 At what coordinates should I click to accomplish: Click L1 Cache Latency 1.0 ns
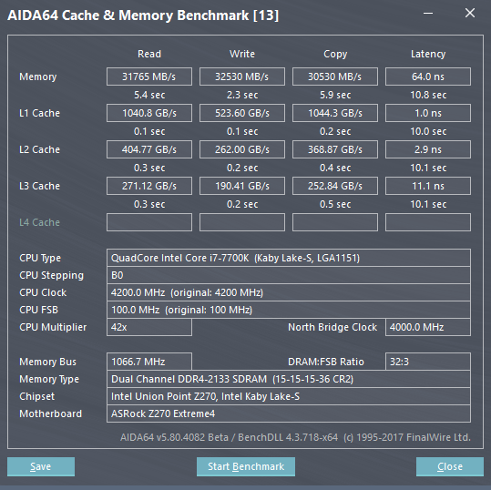tap(428, 113)
